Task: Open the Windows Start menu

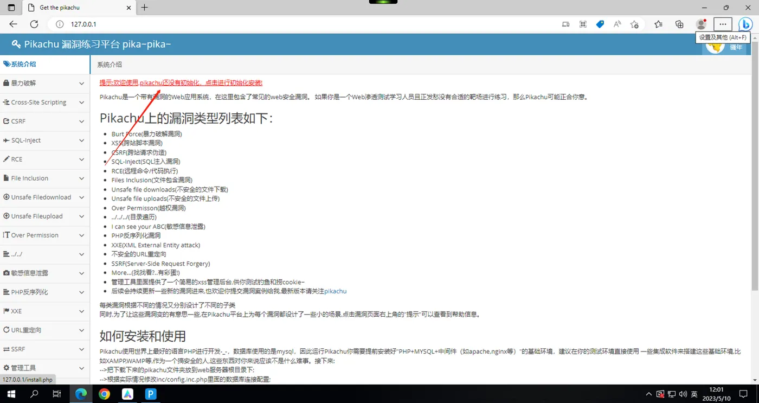Action: click(x=11, y=394)
